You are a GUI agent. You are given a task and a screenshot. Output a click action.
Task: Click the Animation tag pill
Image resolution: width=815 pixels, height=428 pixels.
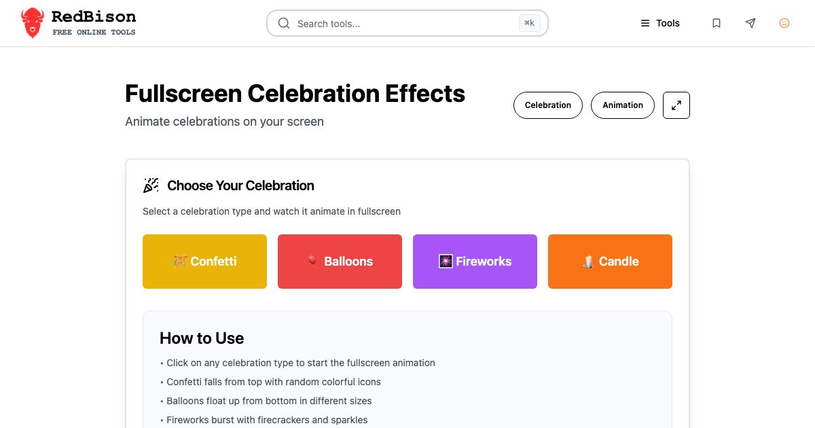pos(623,105)
